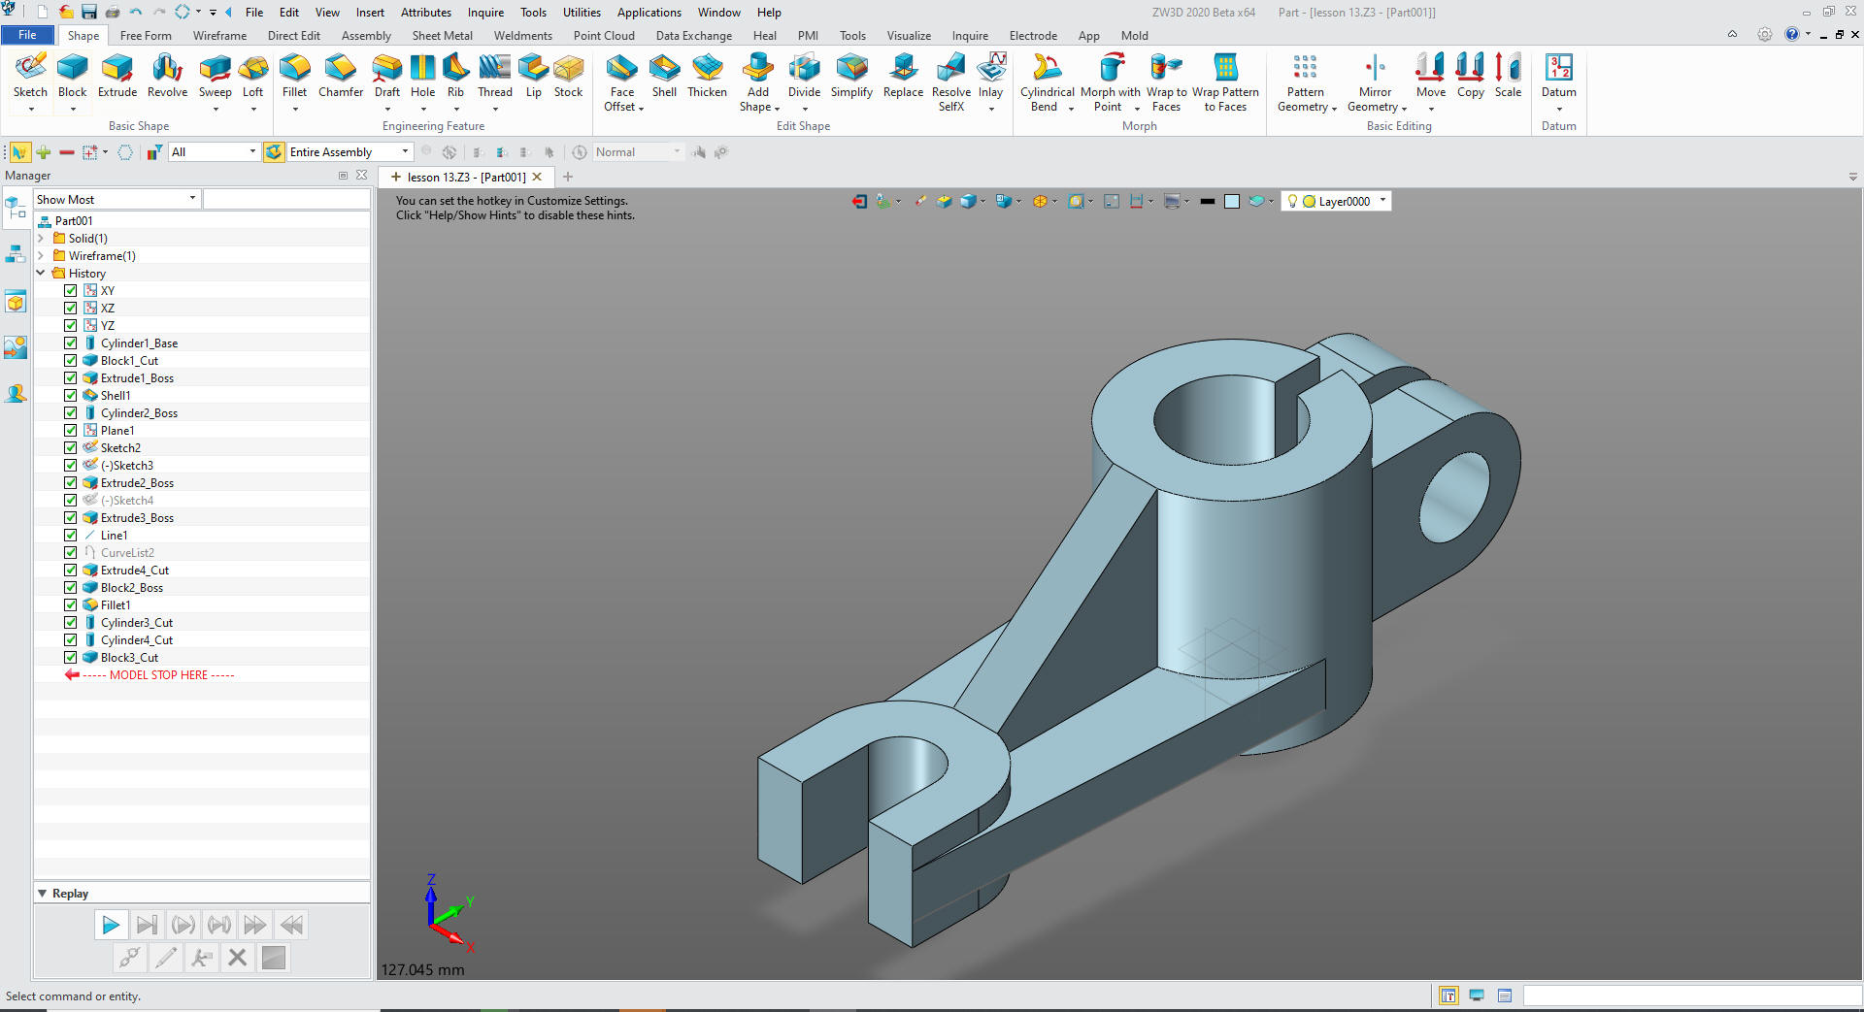Image resolution: width=1864 pixels, height=1012 pixels.
Task: Toggle the Block3_Cut checkbox
Action: pos(71,657)
